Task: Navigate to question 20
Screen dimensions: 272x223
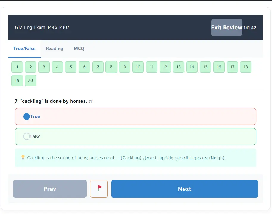Action: (x=31, y=81)
